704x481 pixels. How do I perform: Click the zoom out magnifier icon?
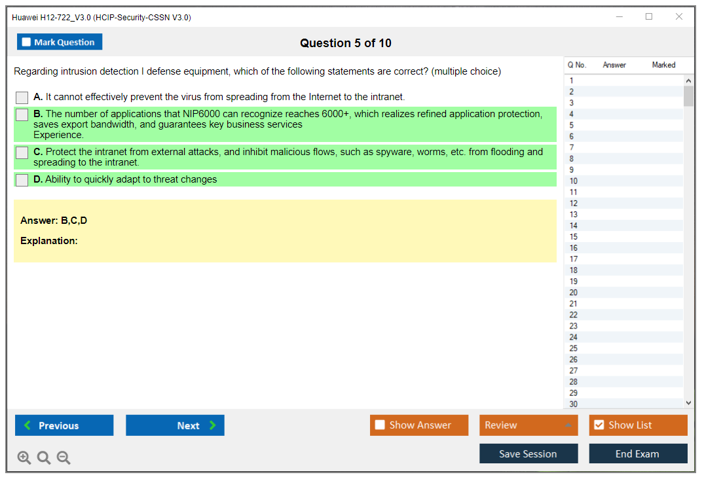64,458
